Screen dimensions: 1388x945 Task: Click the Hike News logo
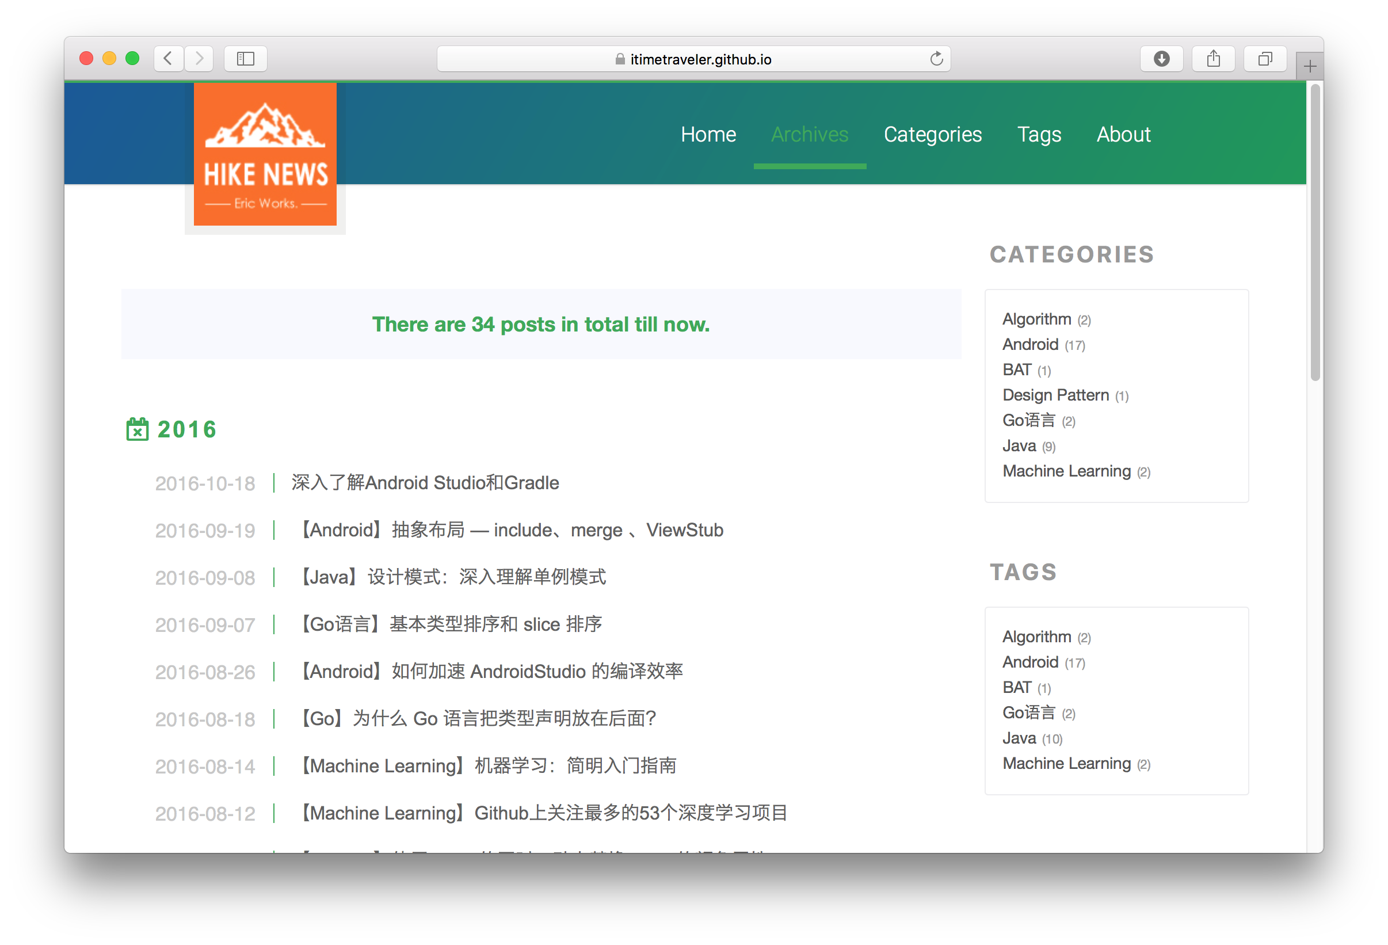tap(265, 154)
